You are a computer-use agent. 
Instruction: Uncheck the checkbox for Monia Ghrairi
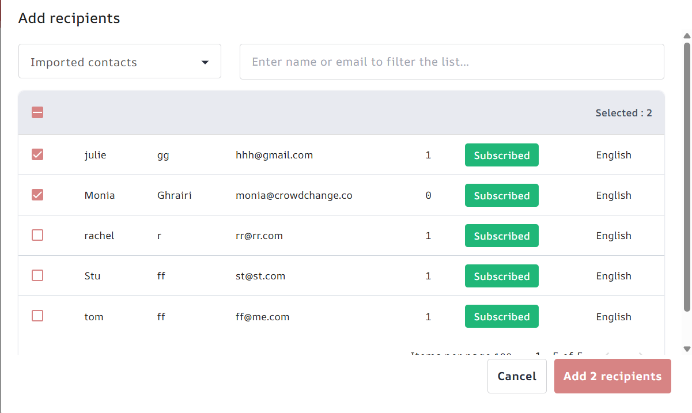coord(37,195)
